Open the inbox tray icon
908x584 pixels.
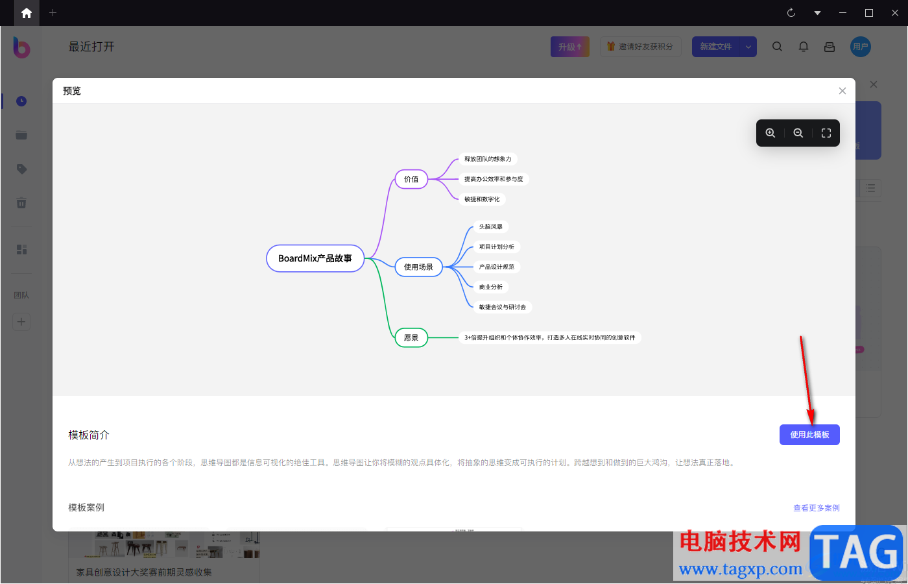point(830,47)
